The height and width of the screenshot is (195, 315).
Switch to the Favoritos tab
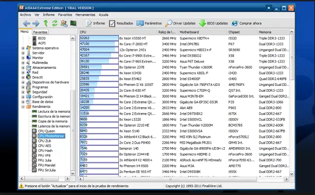[40, 32]
